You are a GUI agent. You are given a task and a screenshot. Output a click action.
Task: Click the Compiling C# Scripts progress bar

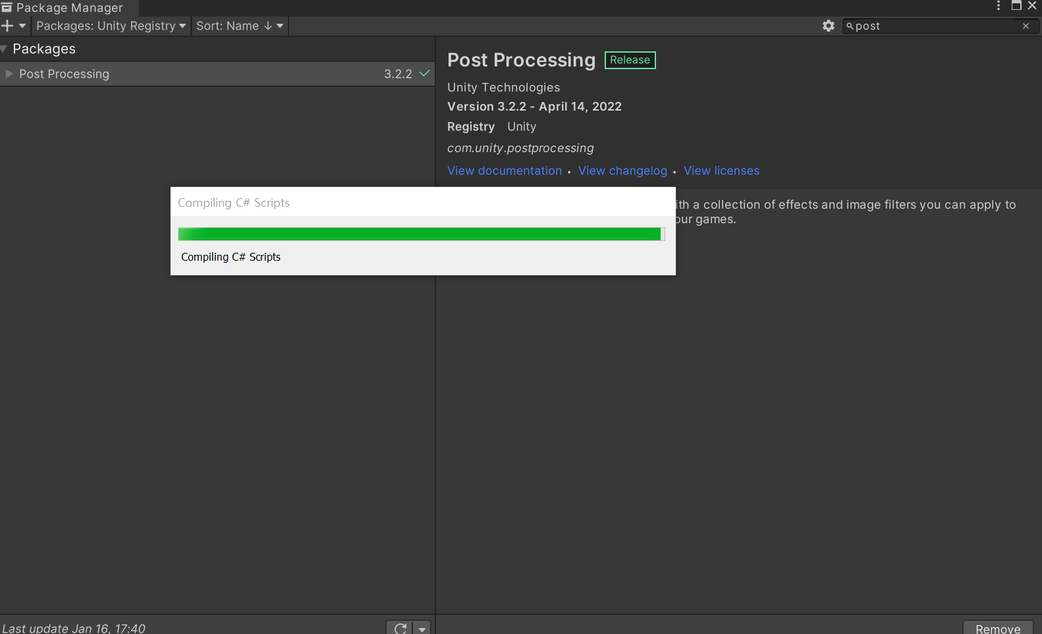[422, 234]
